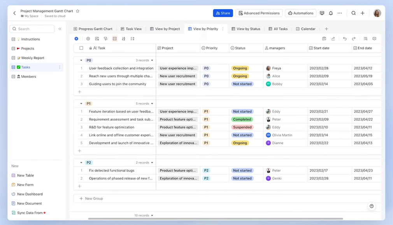Collapse the P1 group
The height and width of the screenshot is (225, 393).
tap(81, 104)
